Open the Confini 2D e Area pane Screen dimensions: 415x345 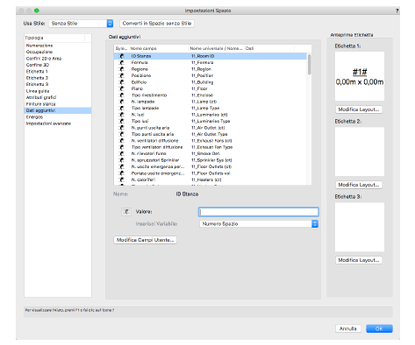coord(44,59)
